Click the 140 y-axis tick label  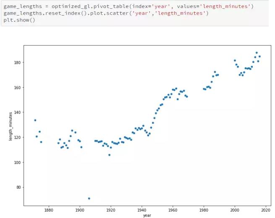point(17,112)
